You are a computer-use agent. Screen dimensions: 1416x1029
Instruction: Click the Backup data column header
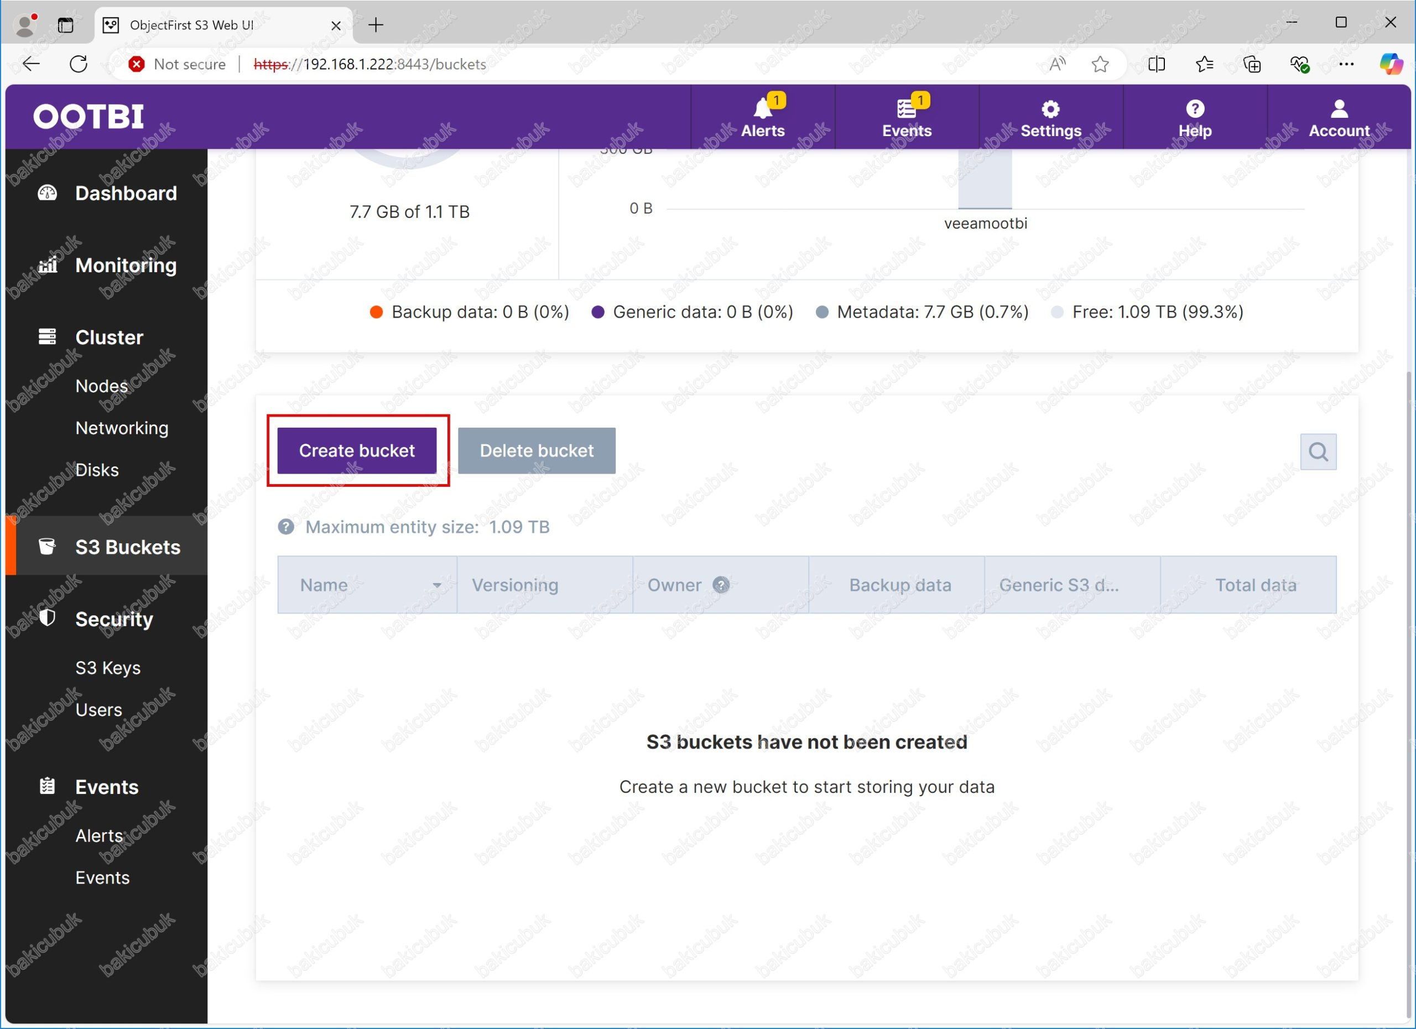(x=897, y=585)
